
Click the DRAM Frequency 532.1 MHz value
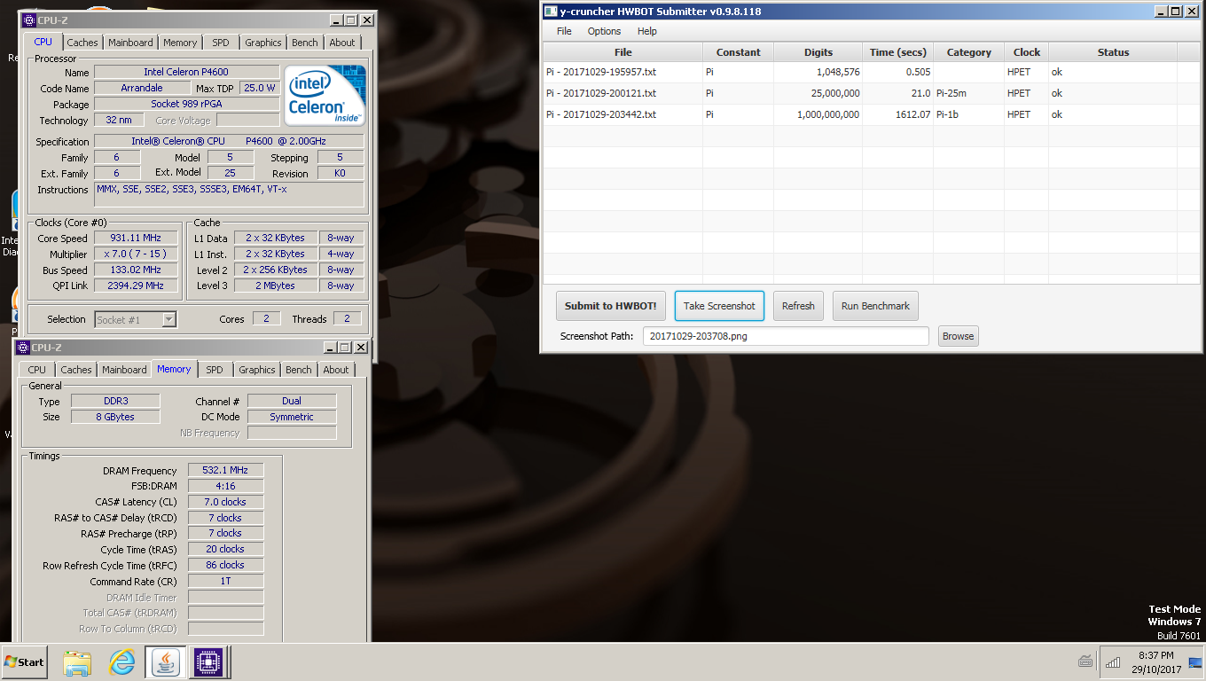[x=225, y=470]
